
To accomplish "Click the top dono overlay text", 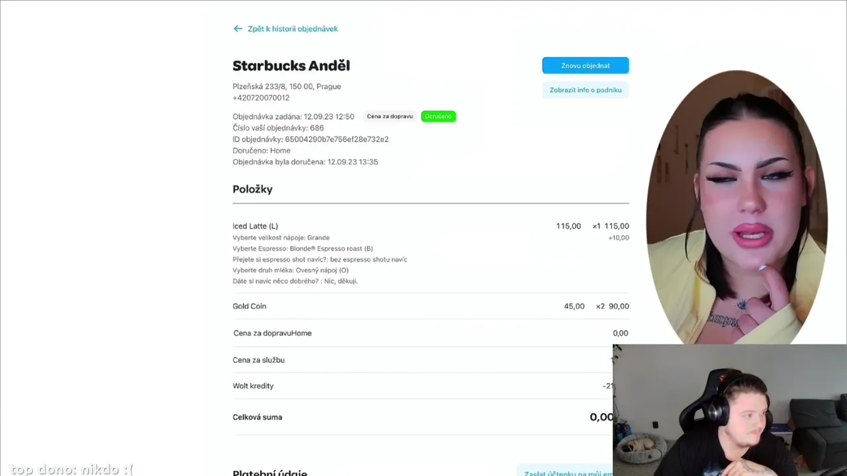I will pos(71,469).
